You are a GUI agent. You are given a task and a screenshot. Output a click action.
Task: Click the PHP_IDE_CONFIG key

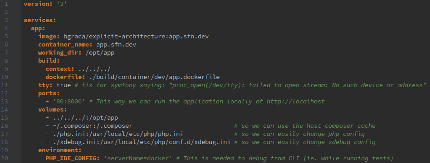click(x=73, y=158)
